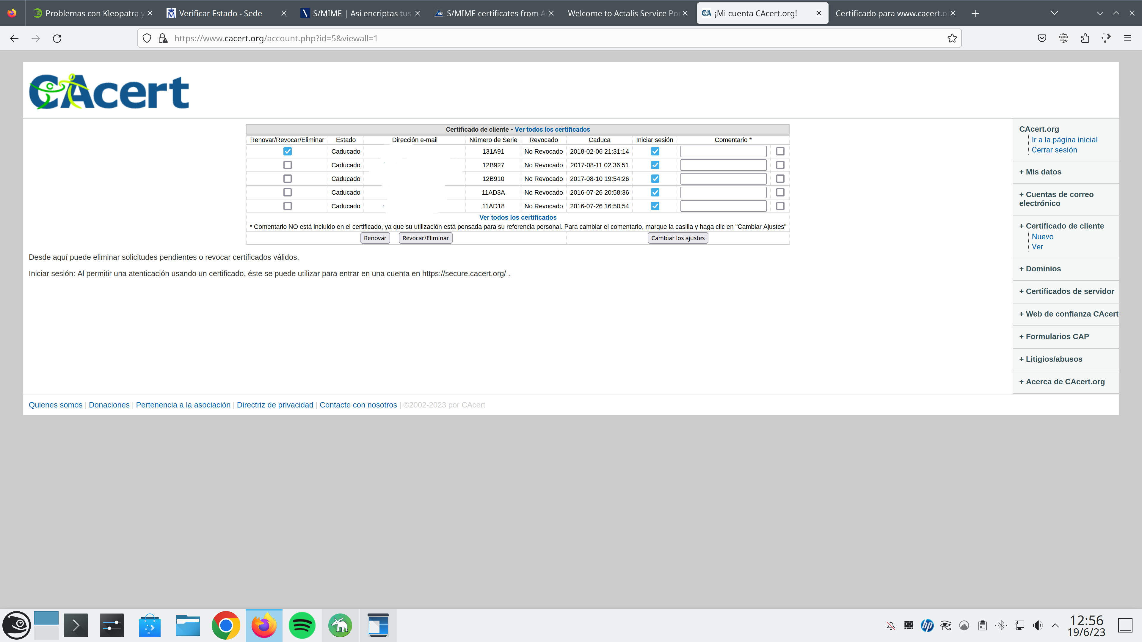This screenshot has width=1142, height=642.
Task: Bookmark this page using the star icon
Action: [952, 39]
